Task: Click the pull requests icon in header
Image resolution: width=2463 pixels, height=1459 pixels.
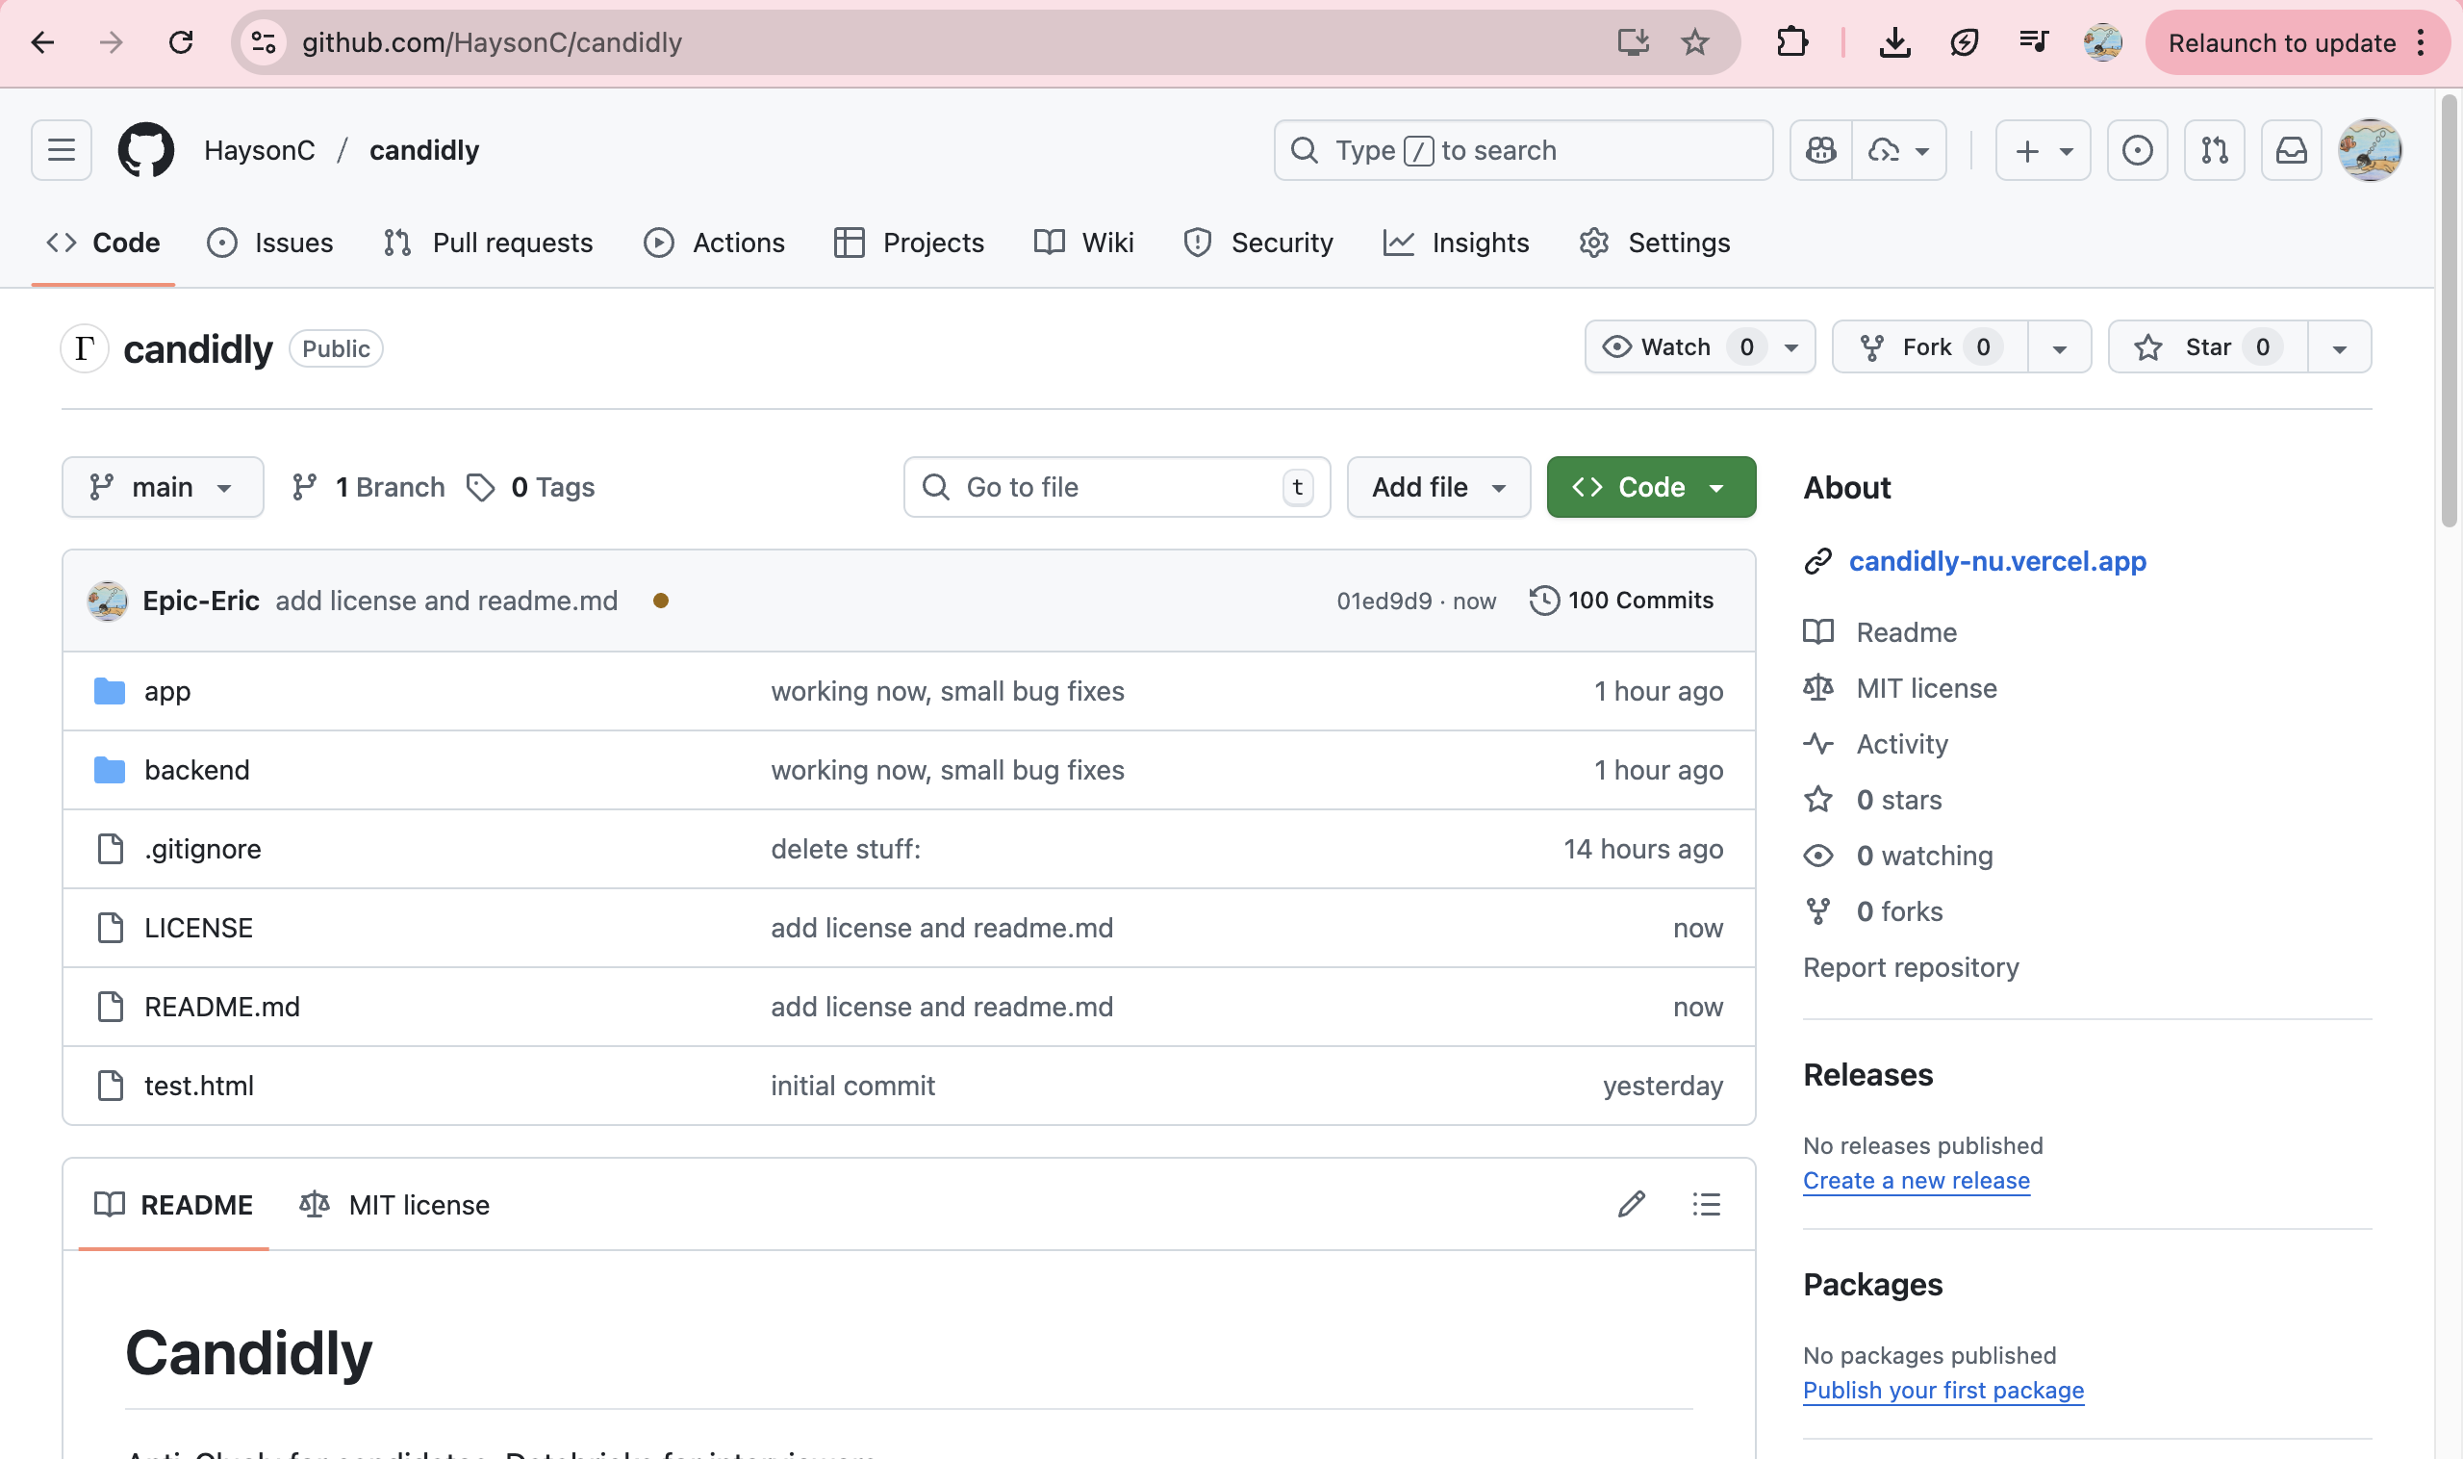Action: coord(2214,150)
